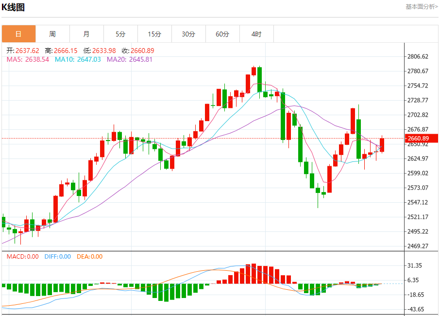
Task: Click the 2599.02 price axis label
Action: pyautogui.click(x=418, y=173)
